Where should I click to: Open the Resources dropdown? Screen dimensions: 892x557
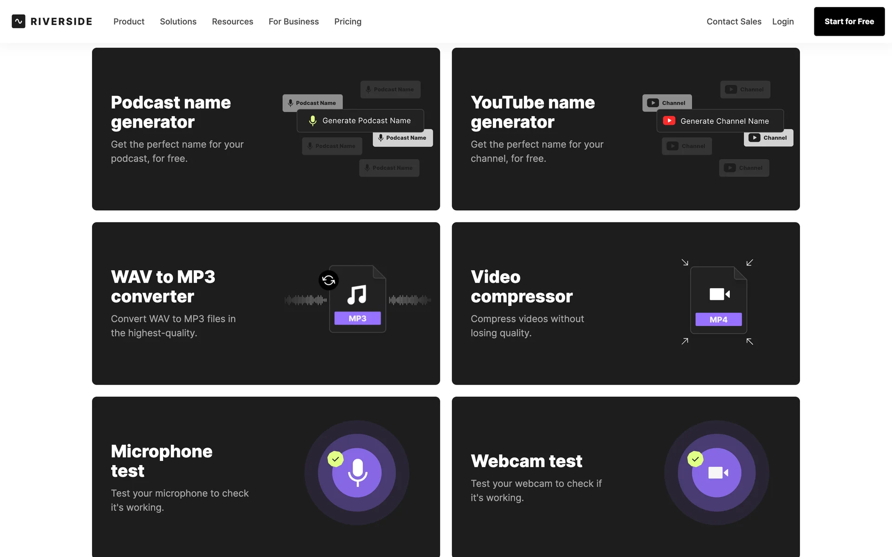point(232,21)
